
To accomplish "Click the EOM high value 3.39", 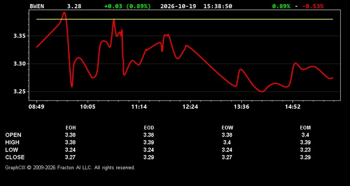I will click(x=305, y=142).
